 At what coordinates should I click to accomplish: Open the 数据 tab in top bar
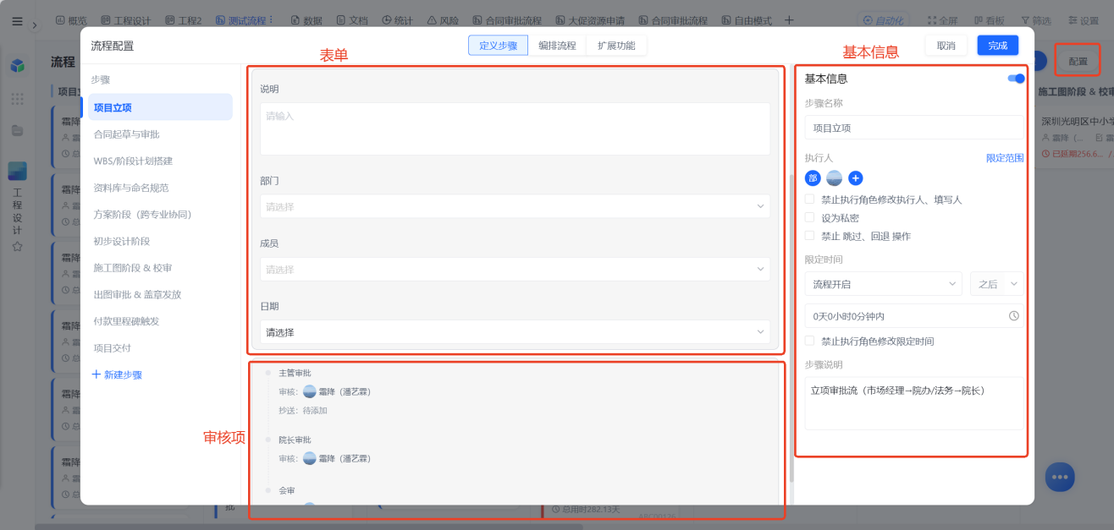[x=306, y=19]
